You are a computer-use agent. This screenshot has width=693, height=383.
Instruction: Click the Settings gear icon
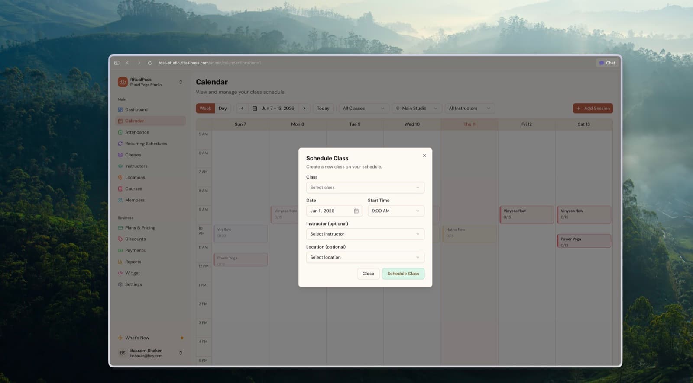click(120, 284)
